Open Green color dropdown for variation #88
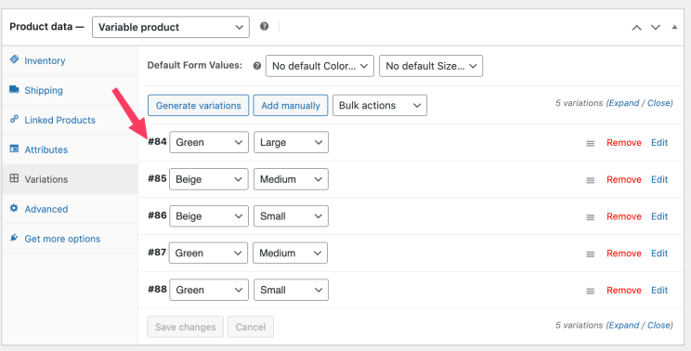The image size is (691, 351). (x=209, y=290)
